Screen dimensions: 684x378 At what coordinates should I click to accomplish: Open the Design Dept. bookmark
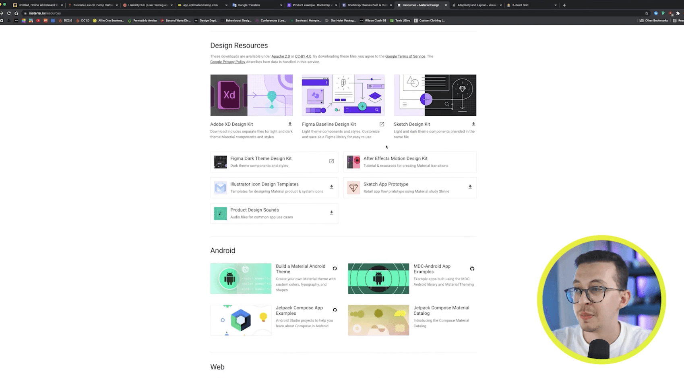click(x=205, y=21)
